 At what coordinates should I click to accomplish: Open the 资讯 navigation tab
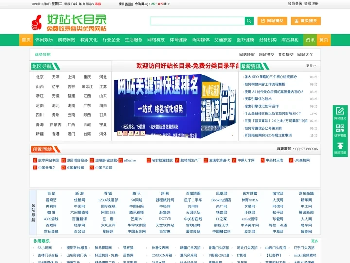tap(310, 40)
